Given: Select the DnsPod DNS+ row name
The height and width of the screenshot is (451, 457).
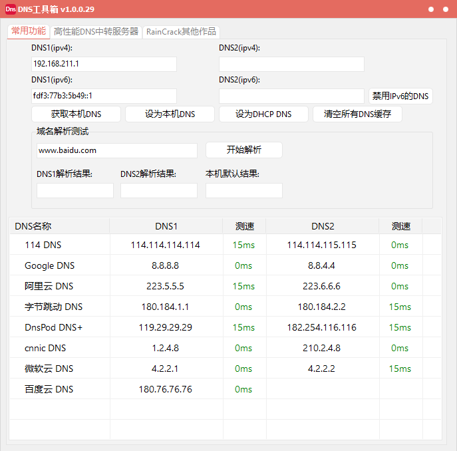Looking at the screenshot, I should point(54,327).
